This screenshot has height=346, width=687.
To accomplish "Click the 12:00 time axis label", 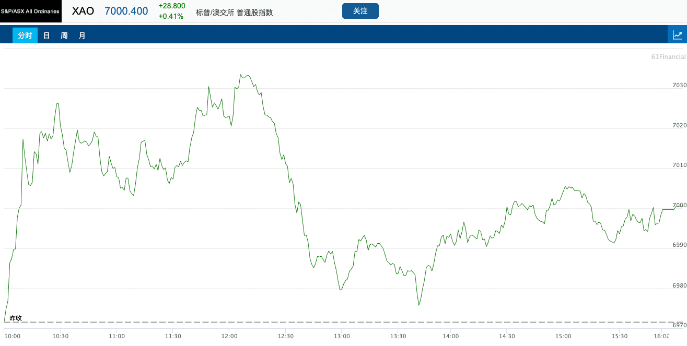I will click(x=229, y=337).
